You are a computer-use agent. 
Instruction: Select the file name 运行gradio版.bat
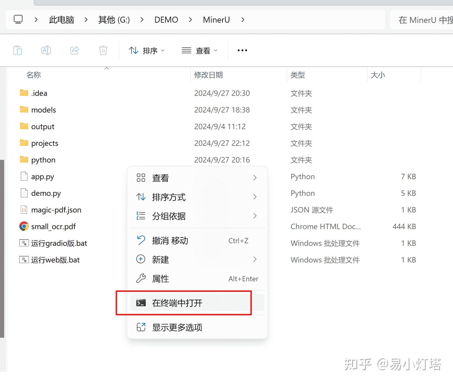click(x=59, y=243)
